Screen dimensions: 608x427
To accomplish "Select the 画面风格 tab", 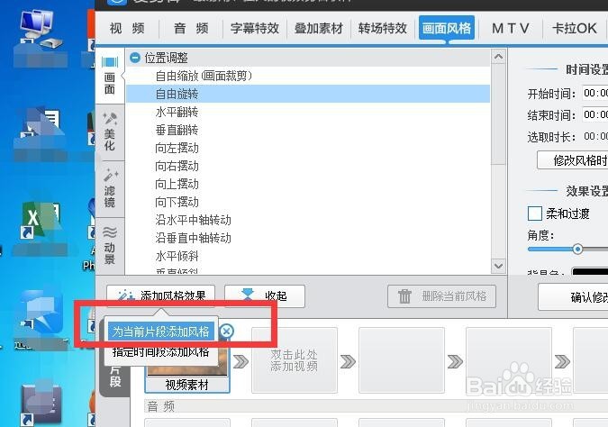I will click(446, 28).
